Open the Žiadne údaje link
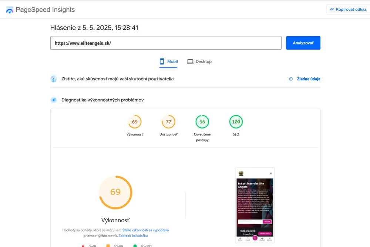The height and width of the screenshot is (247, 370). pos(309,79)
